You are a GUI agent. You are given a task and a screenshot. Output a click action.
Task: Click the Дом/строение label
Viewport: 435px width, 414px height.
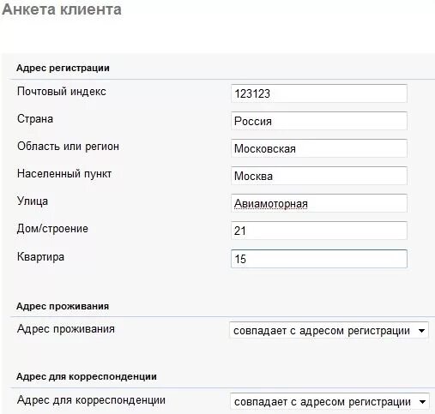click(52, 229)
